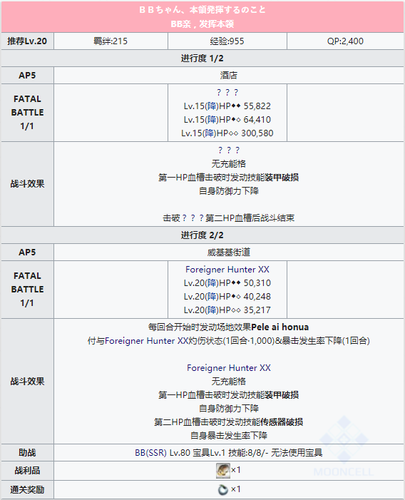Click the line 击破？？？第二HP血槽后战斗结束

[228, 218]
